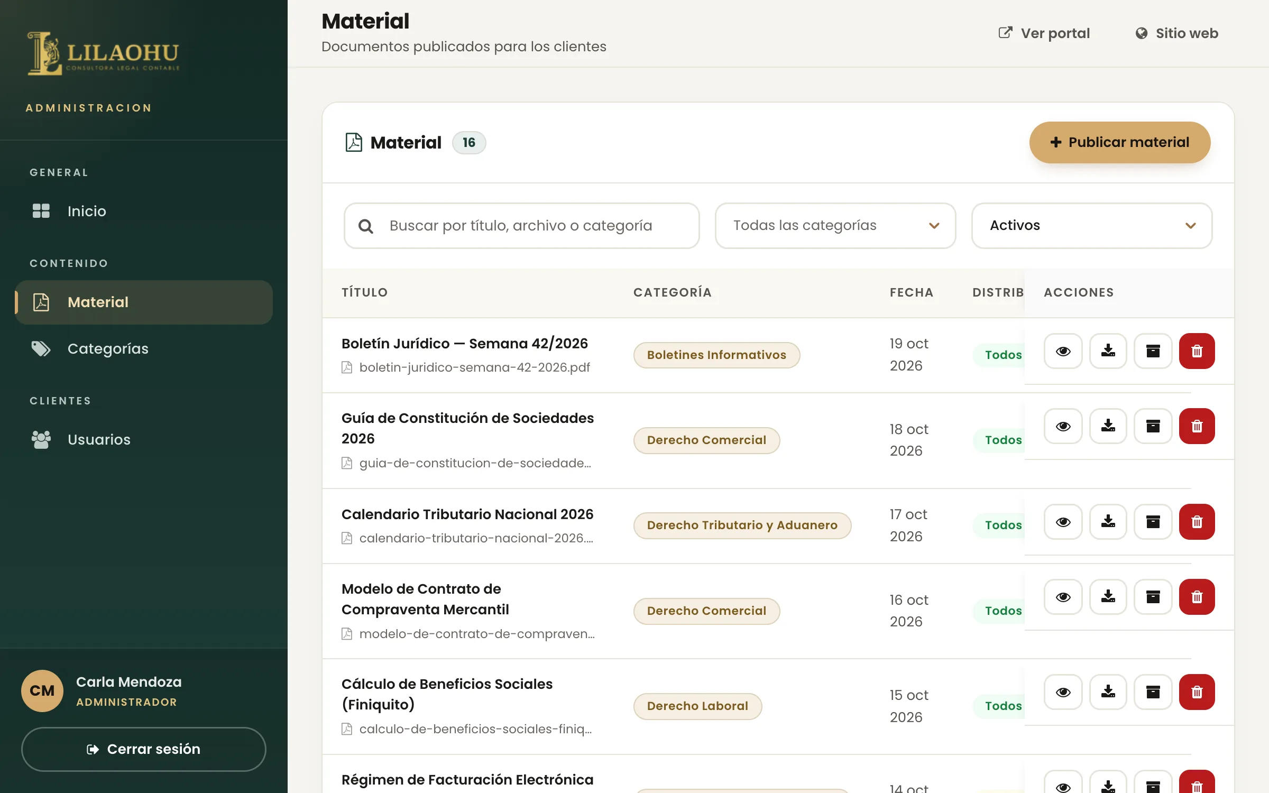Preview Guía de Constitución de Sociedades 2026

tap(1063, 426)
